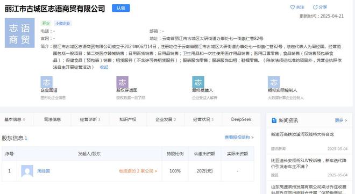Open news about 山东高速滨州发展有限公司
This screenshot has width=355, height=194.
tap(309, 190)
